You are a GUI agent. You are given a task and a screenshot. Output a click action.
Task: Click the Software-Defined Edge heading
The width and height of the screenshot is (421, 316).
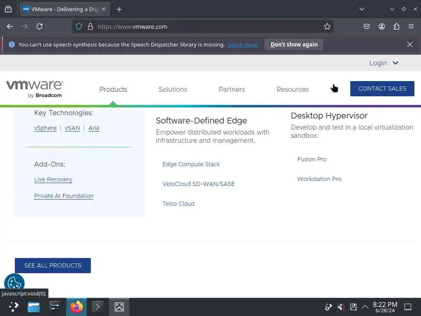click(201, 121)
